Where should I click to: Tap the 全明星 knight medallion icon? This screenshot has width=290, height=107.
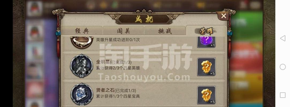pos(82,66)
